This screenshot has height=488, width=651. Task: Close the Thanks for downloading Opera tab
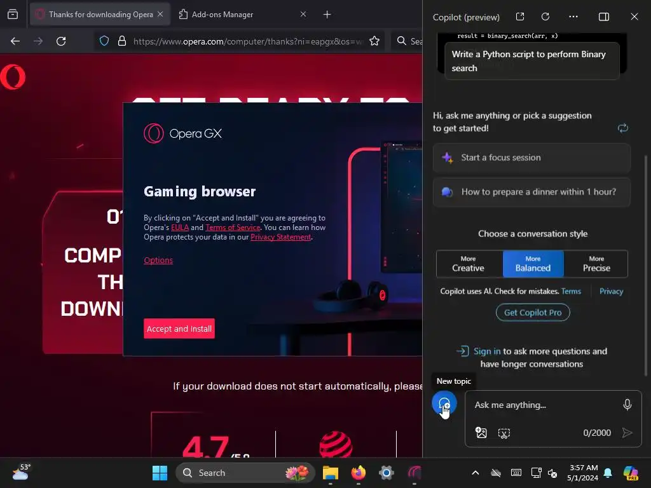click(160, 14)
